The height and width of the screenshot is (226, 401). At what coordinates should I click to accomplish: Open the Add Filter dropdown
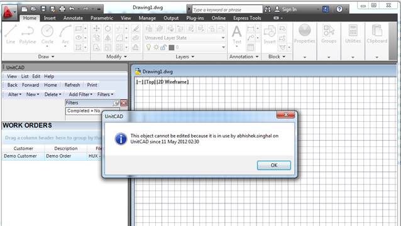80,95
